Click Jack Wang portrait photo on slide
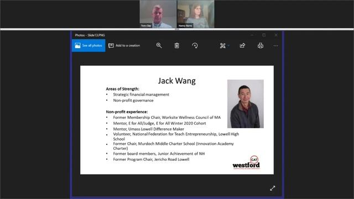 246,104
